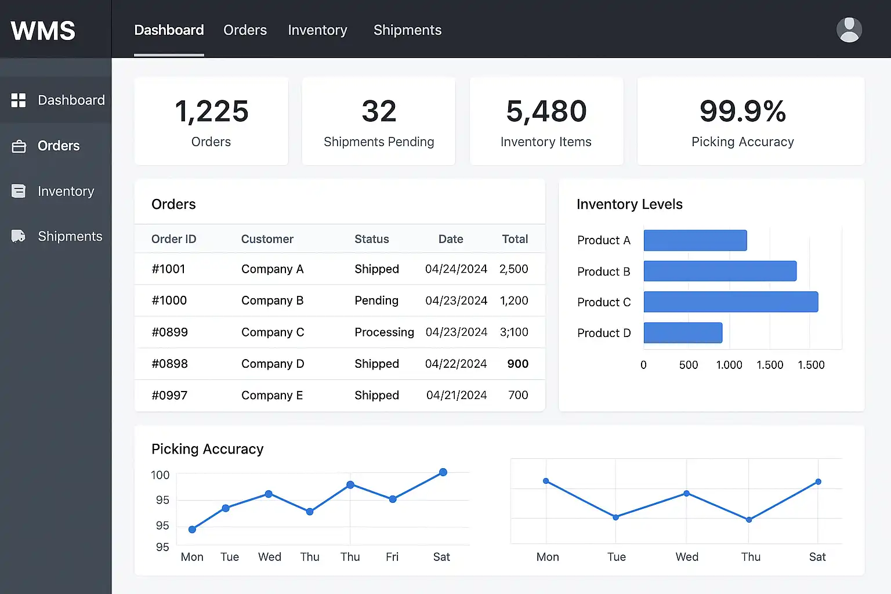The height and width of the screenshot is (594, 891).
Task: Click the Dashboard grid icon in sidebar
Action: click(x=19, y=100)
